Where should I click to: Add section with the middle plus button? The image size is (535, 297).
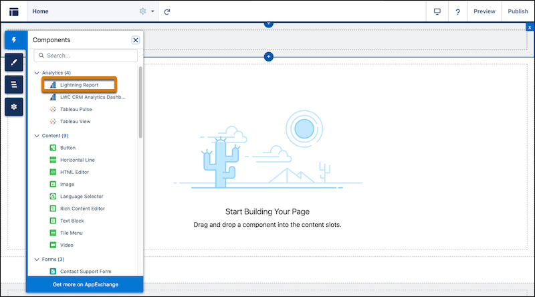point(269,57)
